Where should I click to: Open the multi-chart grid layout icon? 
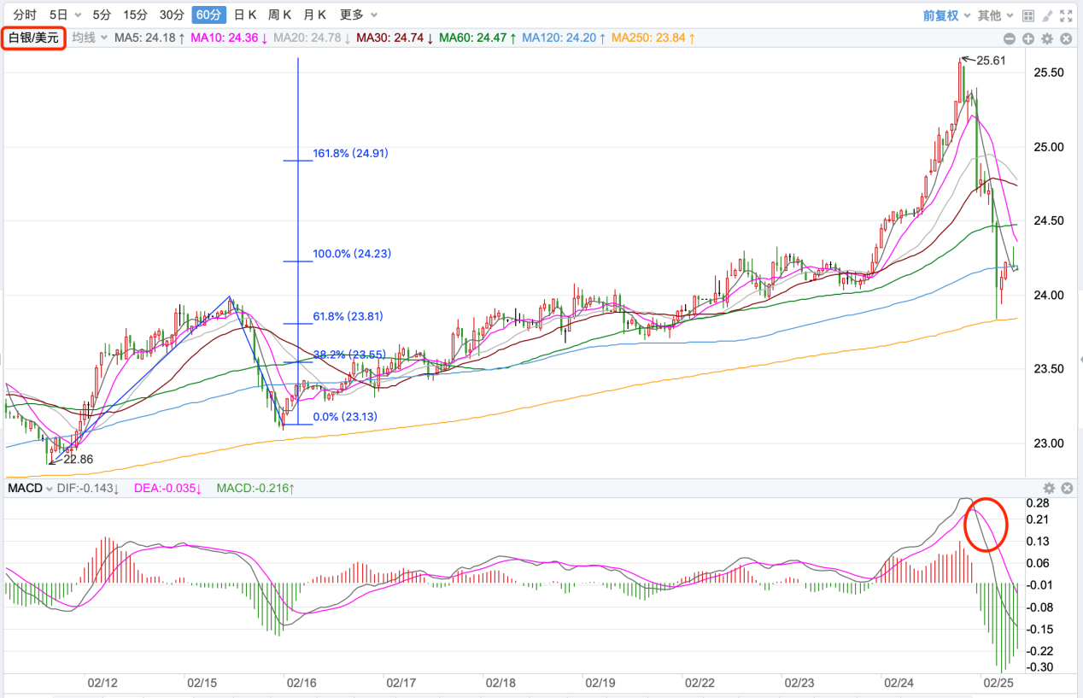(1028, 15)
